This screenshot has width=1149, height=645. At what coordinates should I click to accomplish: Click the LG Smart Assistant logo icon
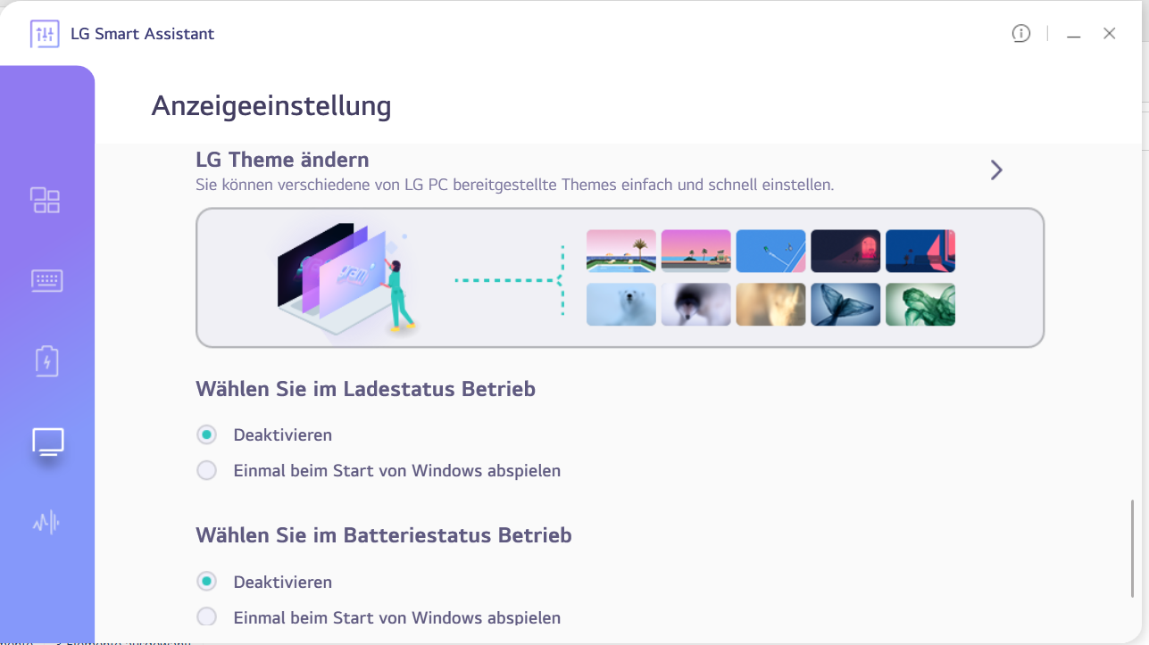45,34
